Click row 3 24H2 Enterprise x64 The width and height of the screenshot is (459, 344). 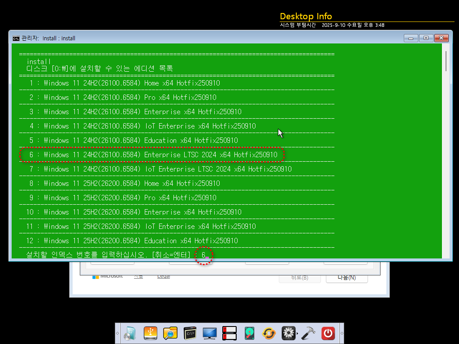click(x=135, y=112)
